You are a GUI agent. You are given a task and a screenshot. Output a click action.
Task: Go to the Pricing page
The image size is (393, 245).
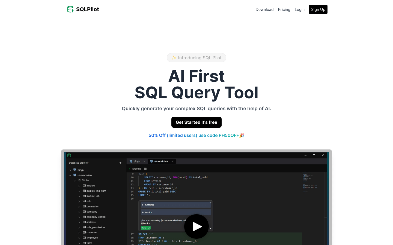284,10
